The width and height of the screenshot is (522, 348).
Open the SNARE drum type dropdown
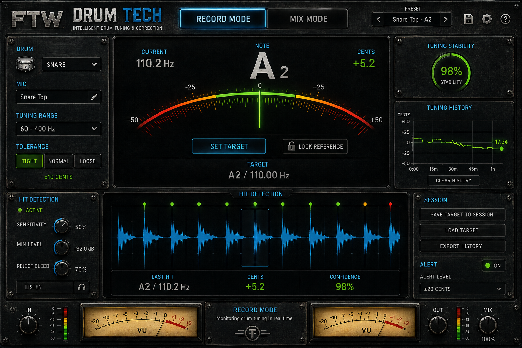(71, 64)
